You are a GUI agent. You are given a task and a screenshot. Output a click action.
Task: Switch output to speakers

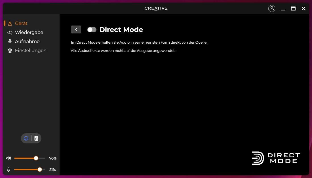36,138
